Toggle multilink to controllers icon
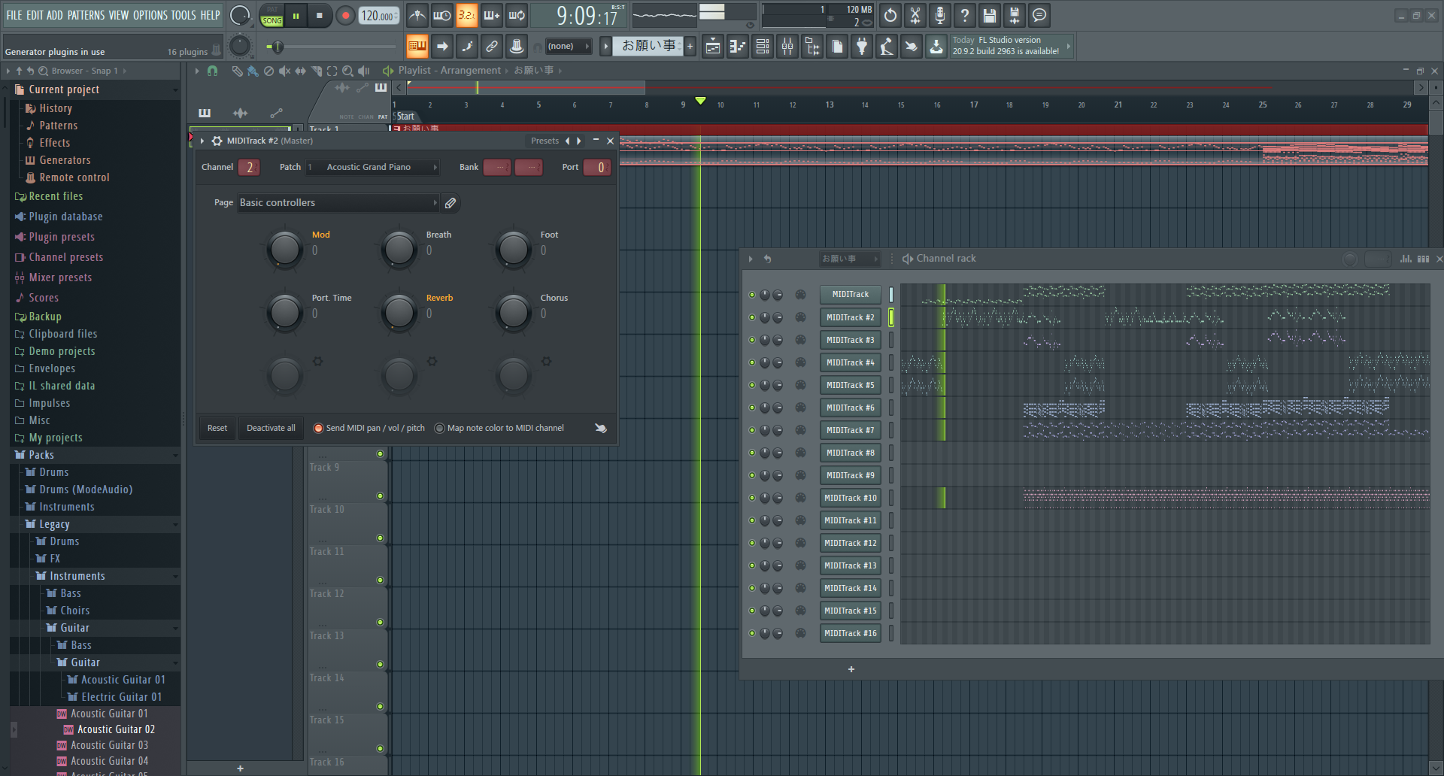The width and height of the screenshot is (1444, 776). 492,47
